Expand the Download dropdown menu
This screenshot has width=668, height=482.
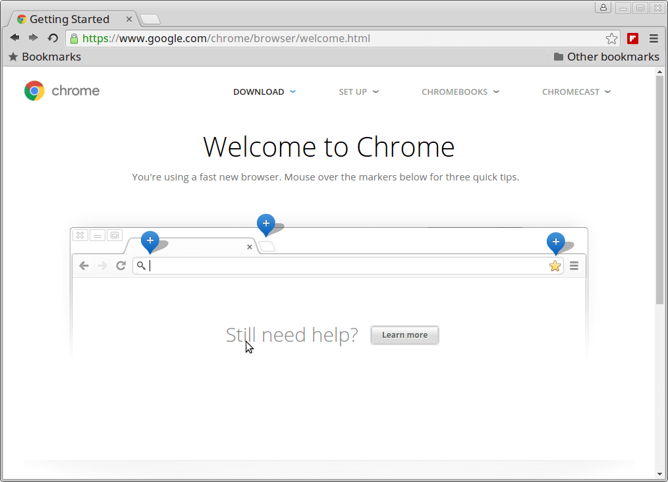[x=264, y=92]
